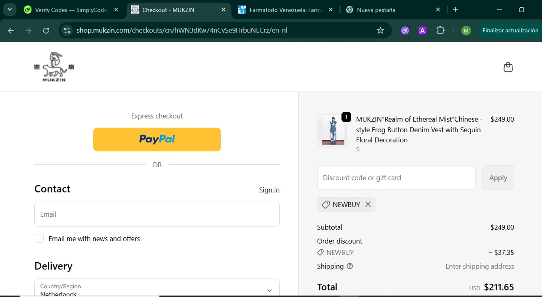Open the purple A extension icon

(422, 31)
